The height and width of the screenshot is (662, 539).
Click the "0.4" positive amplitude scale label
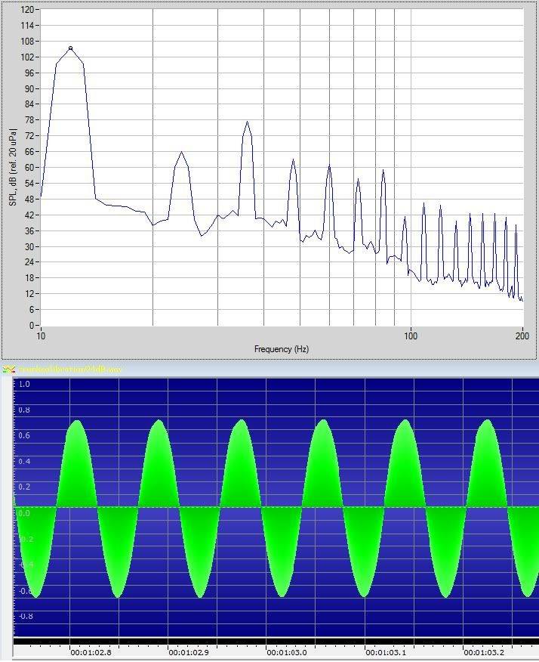24,462
